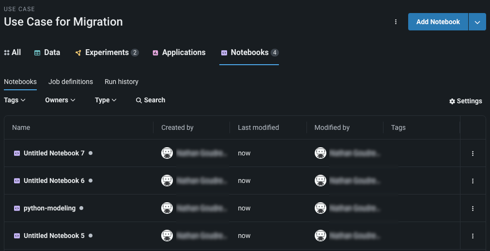Viewport: 490px width, 251px height.
Task: View the Run history subtab
Action: (122, 82)
